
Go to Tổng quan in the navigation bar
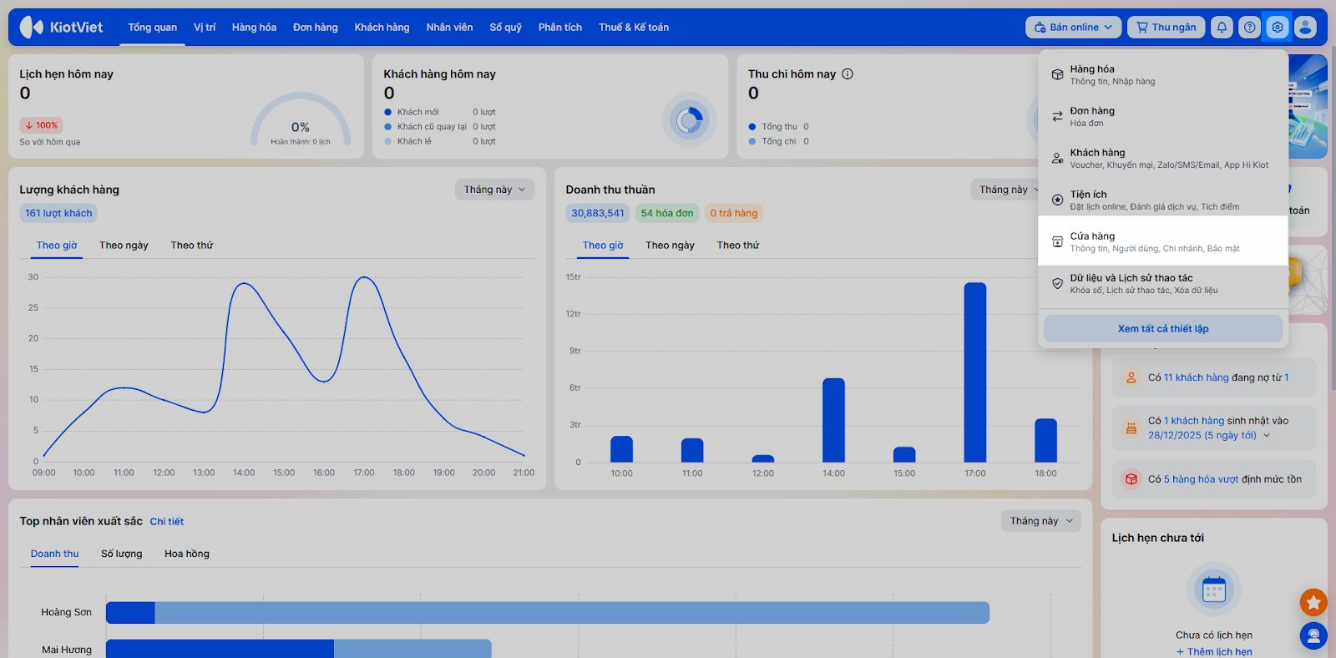pos(153,28)
